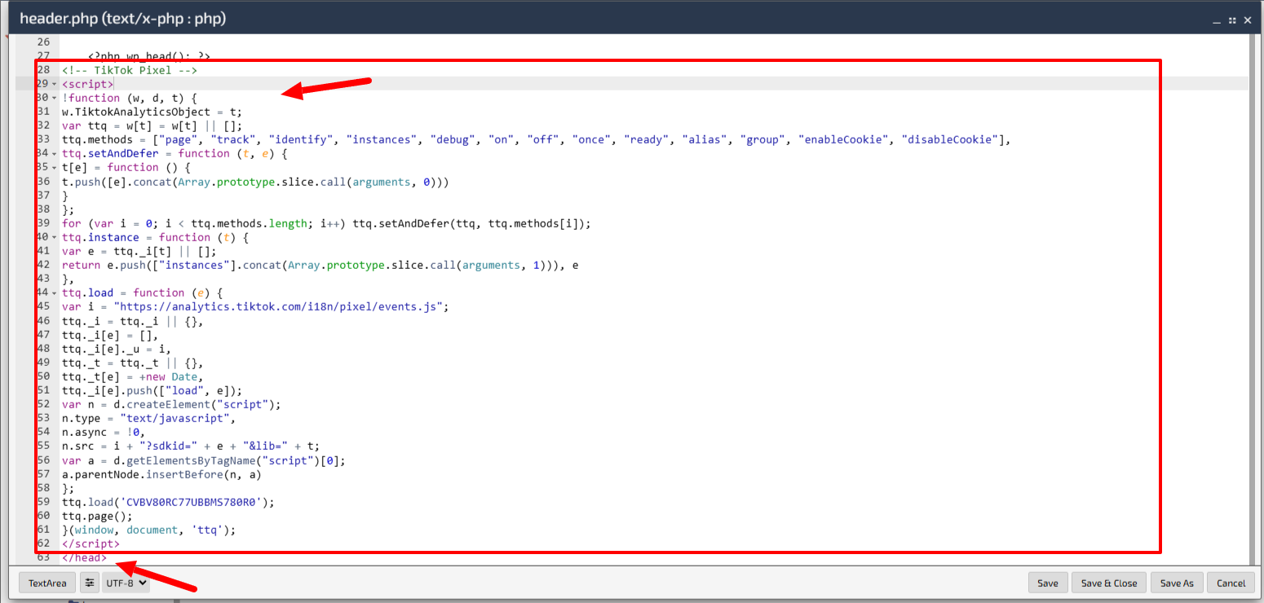Close the header.php editor with X

coord(1248,20)
